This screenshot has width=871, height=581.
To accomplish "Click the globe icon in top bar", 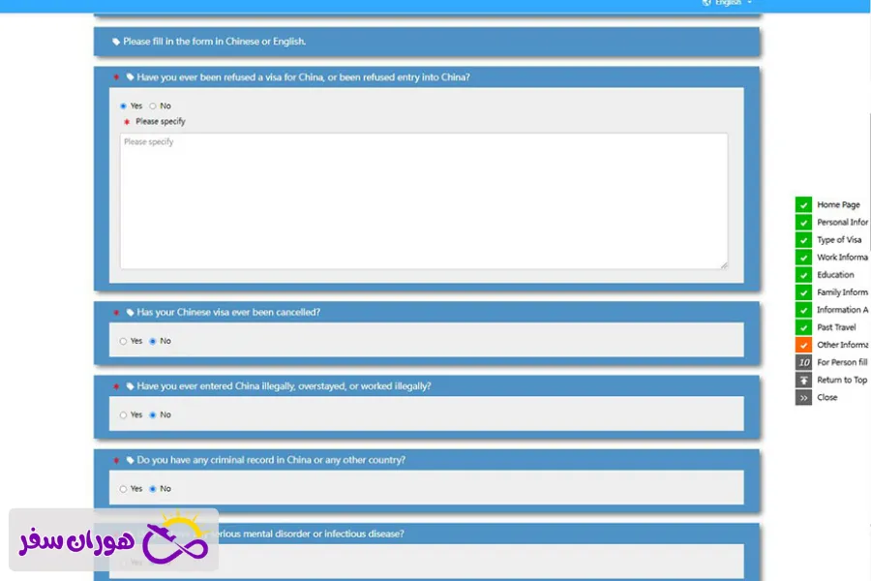I will (706, 3).
